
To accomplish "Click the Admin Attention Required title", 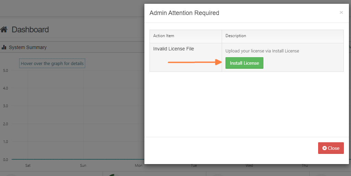I will 184,13.
